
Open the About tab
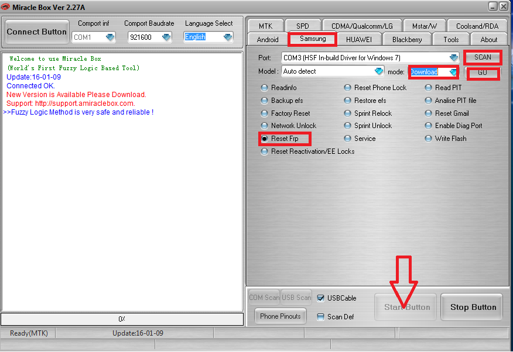pyautogui.click(x=489, y=40)
